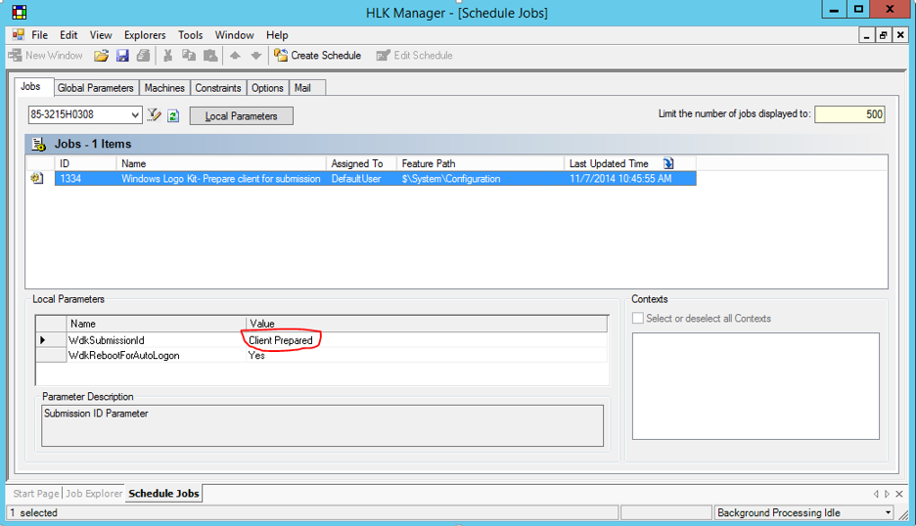This screenshot has height=526, width=916.
Task: Toggle Select or deselect all Contexts checkbox
Action: (x=638, y=319)
